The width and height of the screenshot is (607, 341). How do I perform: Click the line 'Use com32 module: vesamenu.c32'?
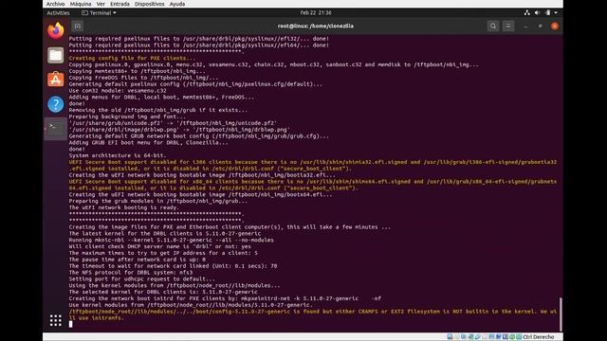[x=118, y=91]
